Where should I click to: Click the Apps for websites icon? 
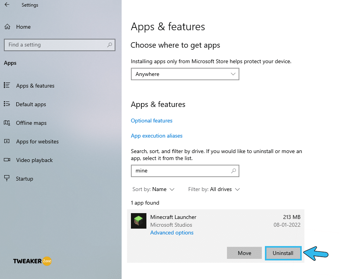(7, 141)
